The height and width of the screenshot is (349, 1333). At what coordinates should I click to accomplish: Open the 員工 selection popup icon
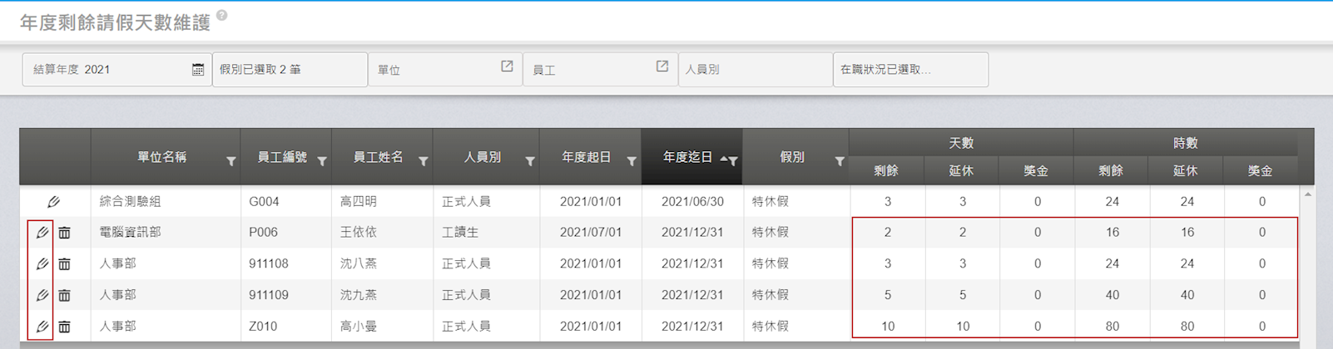[662, 66]
